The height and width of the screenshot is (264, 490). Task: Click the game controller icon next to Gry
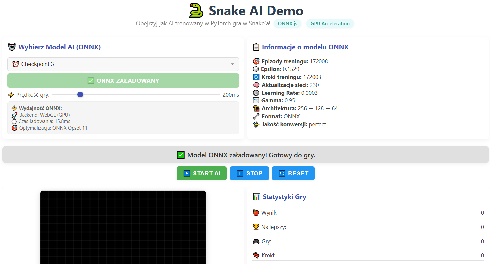coord(256,241)
